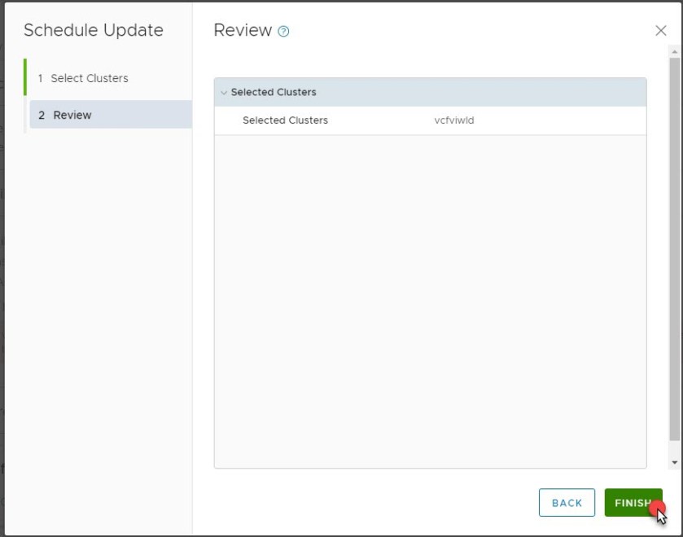The image size is (683, 537).
Task: Click the Review heading text
Action: 243,31
